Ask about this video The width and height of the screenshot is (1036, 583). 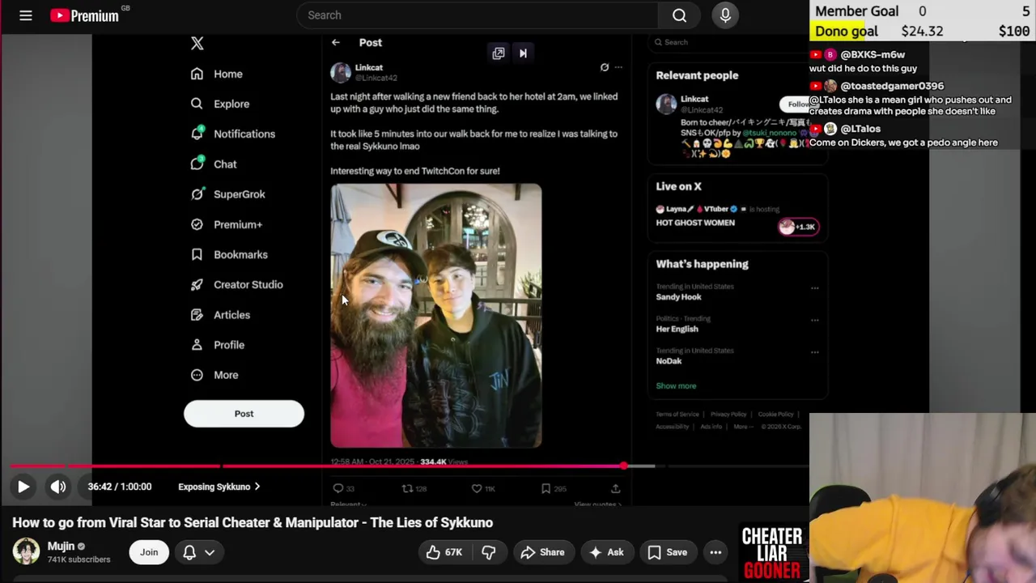[605, 552]
